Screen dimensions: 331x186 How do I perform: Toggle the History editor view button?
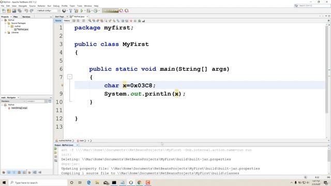coord(67,21)
